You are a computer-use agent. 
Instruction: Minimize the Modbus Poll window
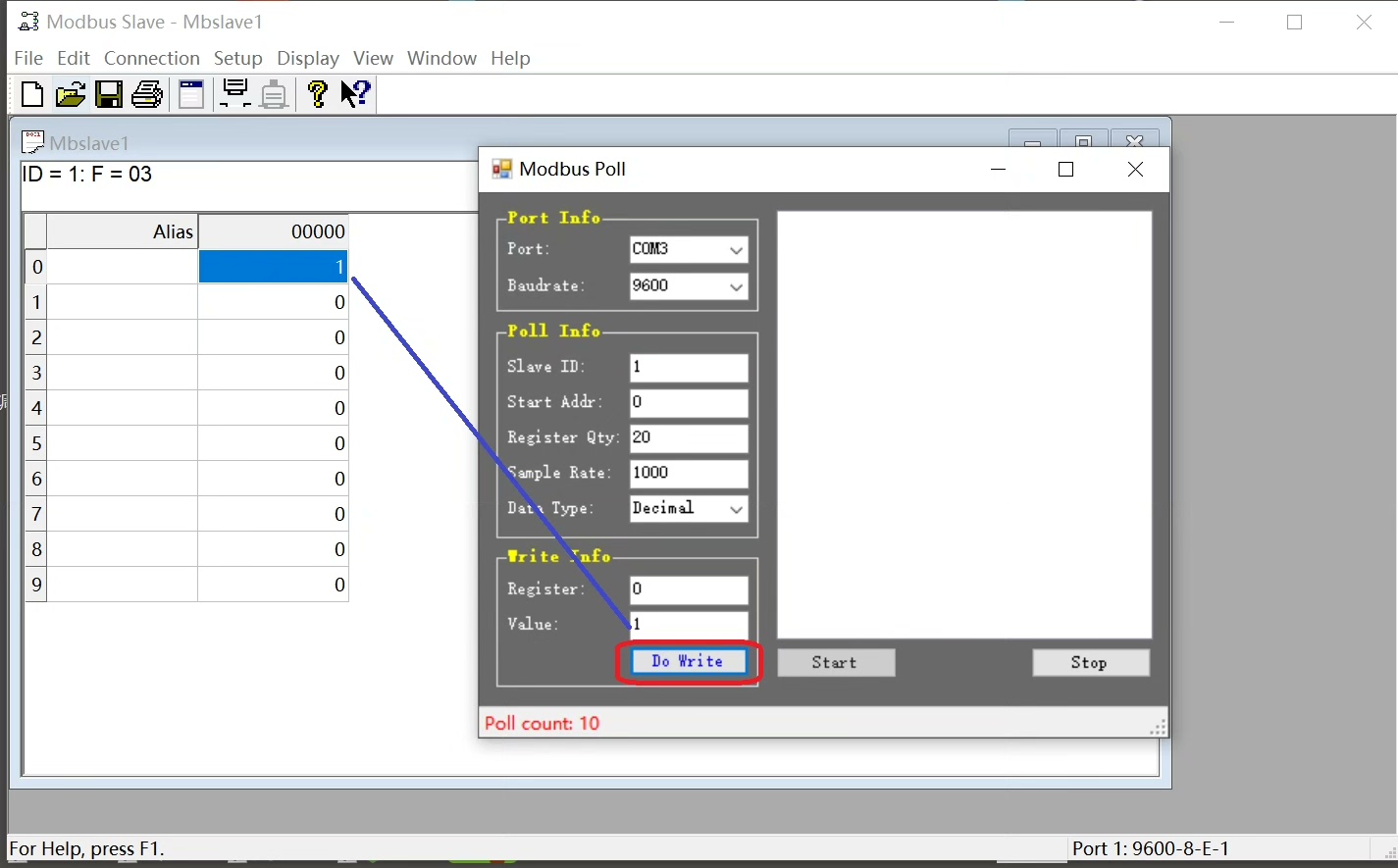coord(999,169)
